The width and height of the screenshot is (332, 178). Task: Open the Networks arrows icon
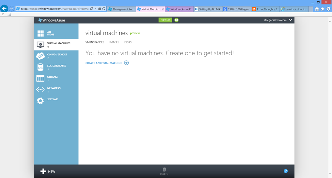coord(41,90)
